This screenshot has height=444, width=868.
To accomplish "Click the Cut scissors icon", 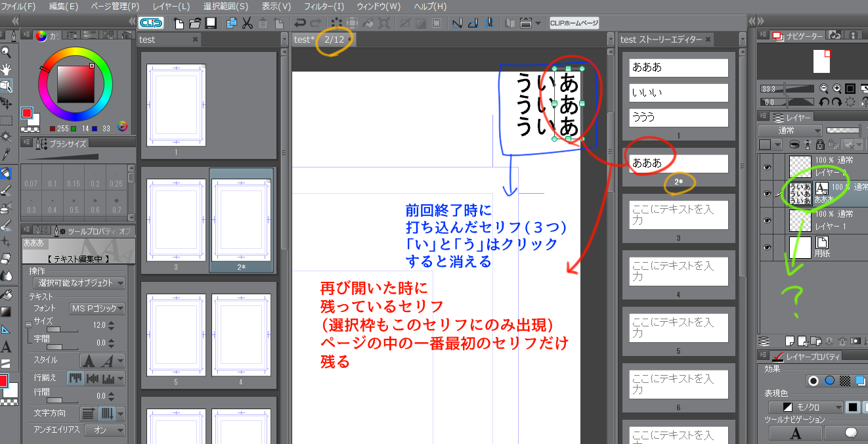I will click(x=248, y=23).
